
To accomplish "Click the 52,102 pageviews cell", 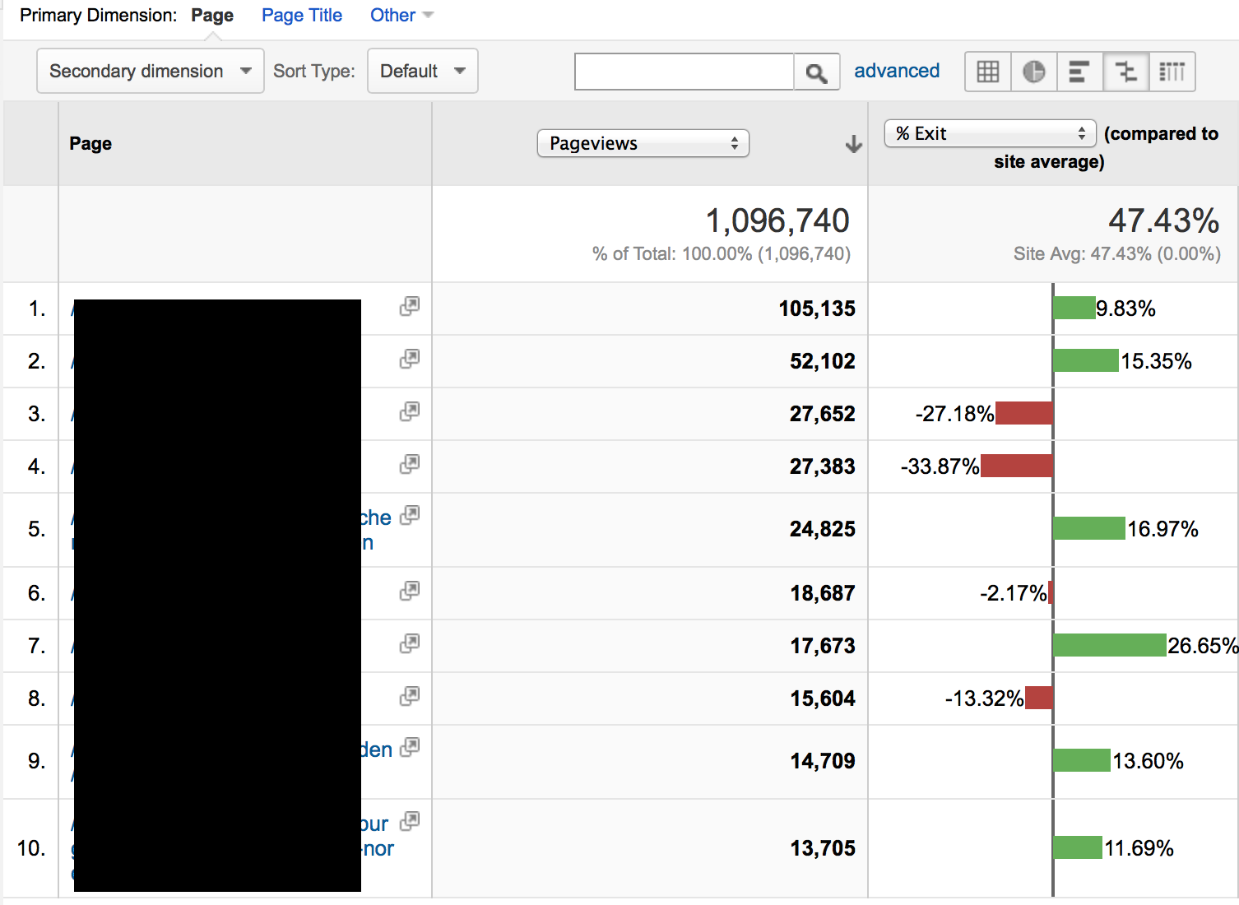I will click(x=823, y=361).
